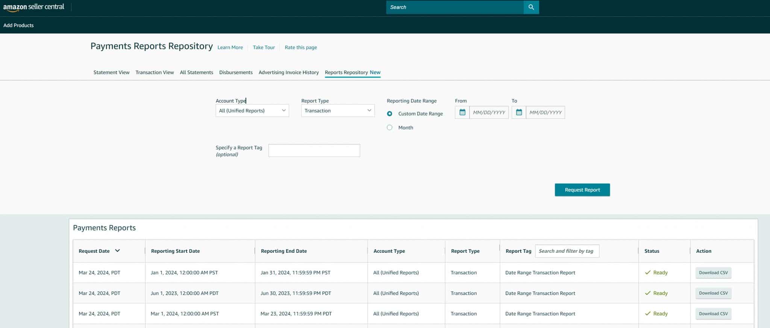Click Ready status in Jun 2023 row
This screenshot has height=328, width=770.
coord(656,293)
